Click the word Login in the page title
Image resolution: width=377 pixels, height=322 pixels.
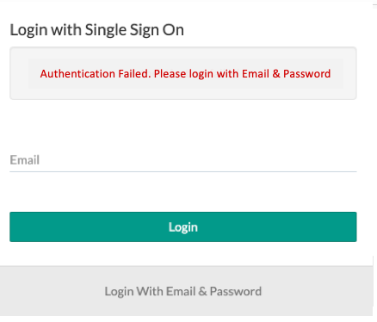(x=28, y=30)
